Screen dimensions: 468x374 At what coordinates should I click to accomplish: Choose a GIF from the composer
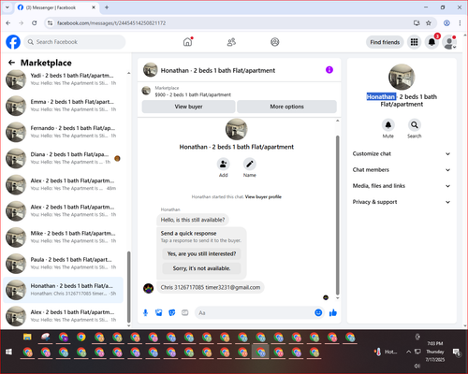pyautogui.click(x=185, y=312)
